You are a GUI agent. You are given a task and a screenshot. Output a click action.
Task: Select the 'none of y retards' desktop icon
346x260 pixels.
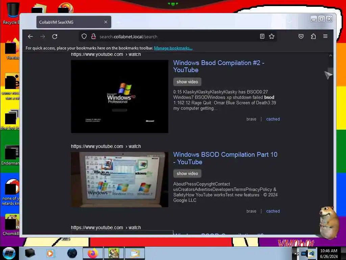coord(11,192)
